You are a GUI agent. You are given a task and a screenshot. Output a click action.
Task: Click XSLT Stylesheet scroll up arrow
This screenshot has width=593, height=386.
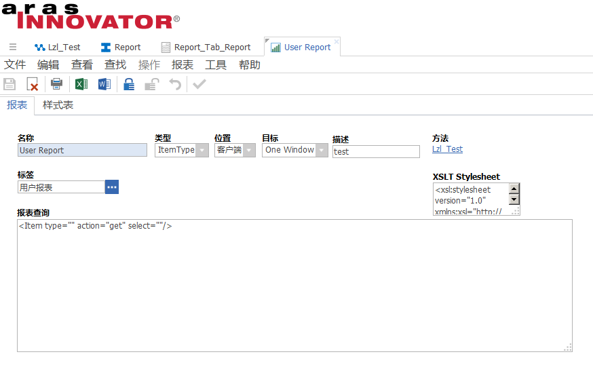[x=514, y=189]
